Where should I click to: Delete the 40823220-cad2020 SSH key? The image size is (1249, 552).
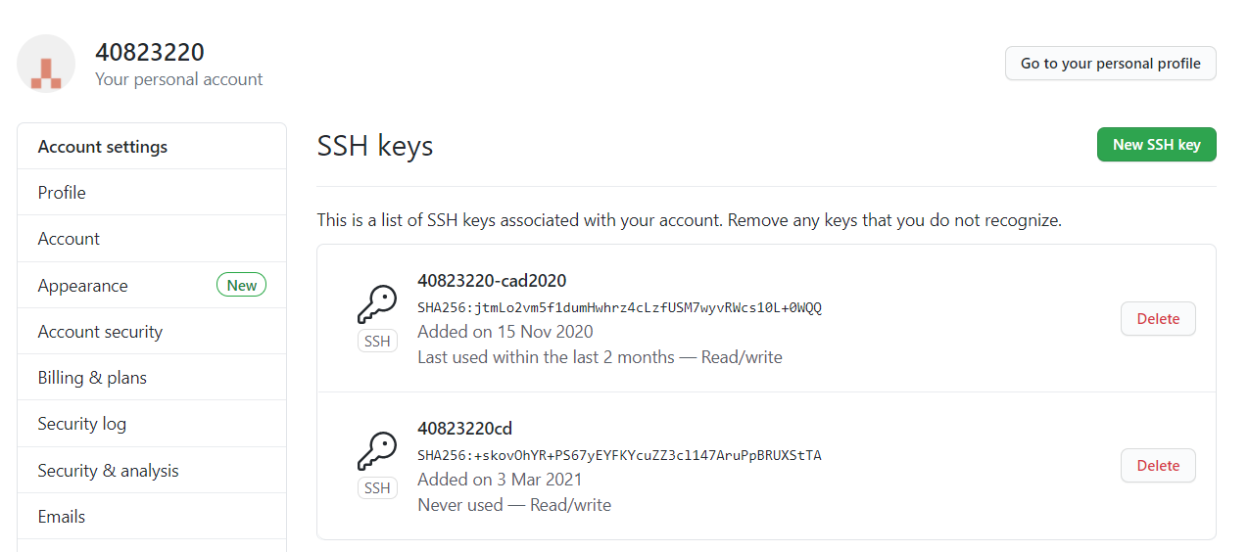1158,319
